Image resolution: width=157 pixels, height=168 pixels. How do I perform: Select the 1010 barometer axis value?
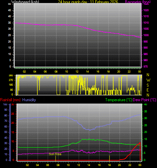(146, 23)
